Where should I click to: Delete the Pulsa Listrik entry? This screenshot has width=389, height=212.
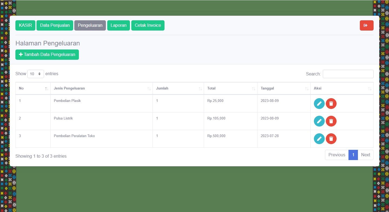click(331, 121)
